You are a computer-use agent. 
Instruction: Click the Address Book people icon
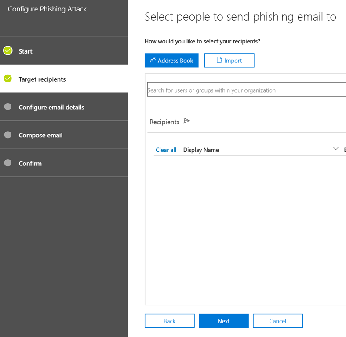pos(153,60)
